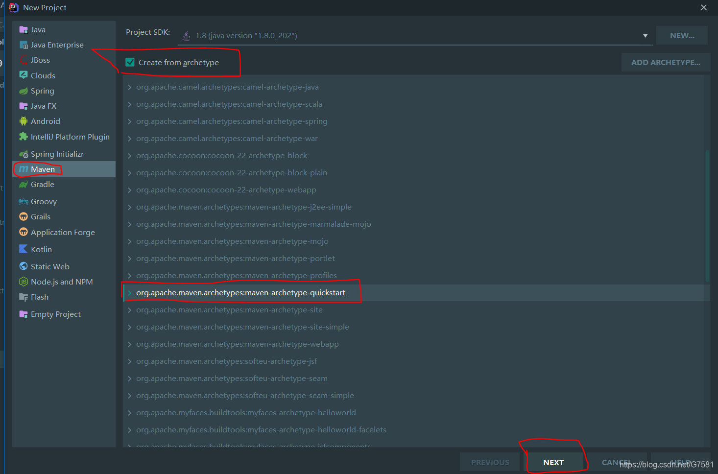
Task: Click the Application Forge icon
Action: pyautogui.click(x=23, y=232)
